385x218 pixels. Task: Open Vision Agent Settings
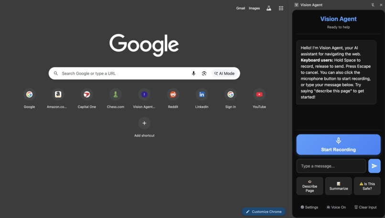point(309,207)
